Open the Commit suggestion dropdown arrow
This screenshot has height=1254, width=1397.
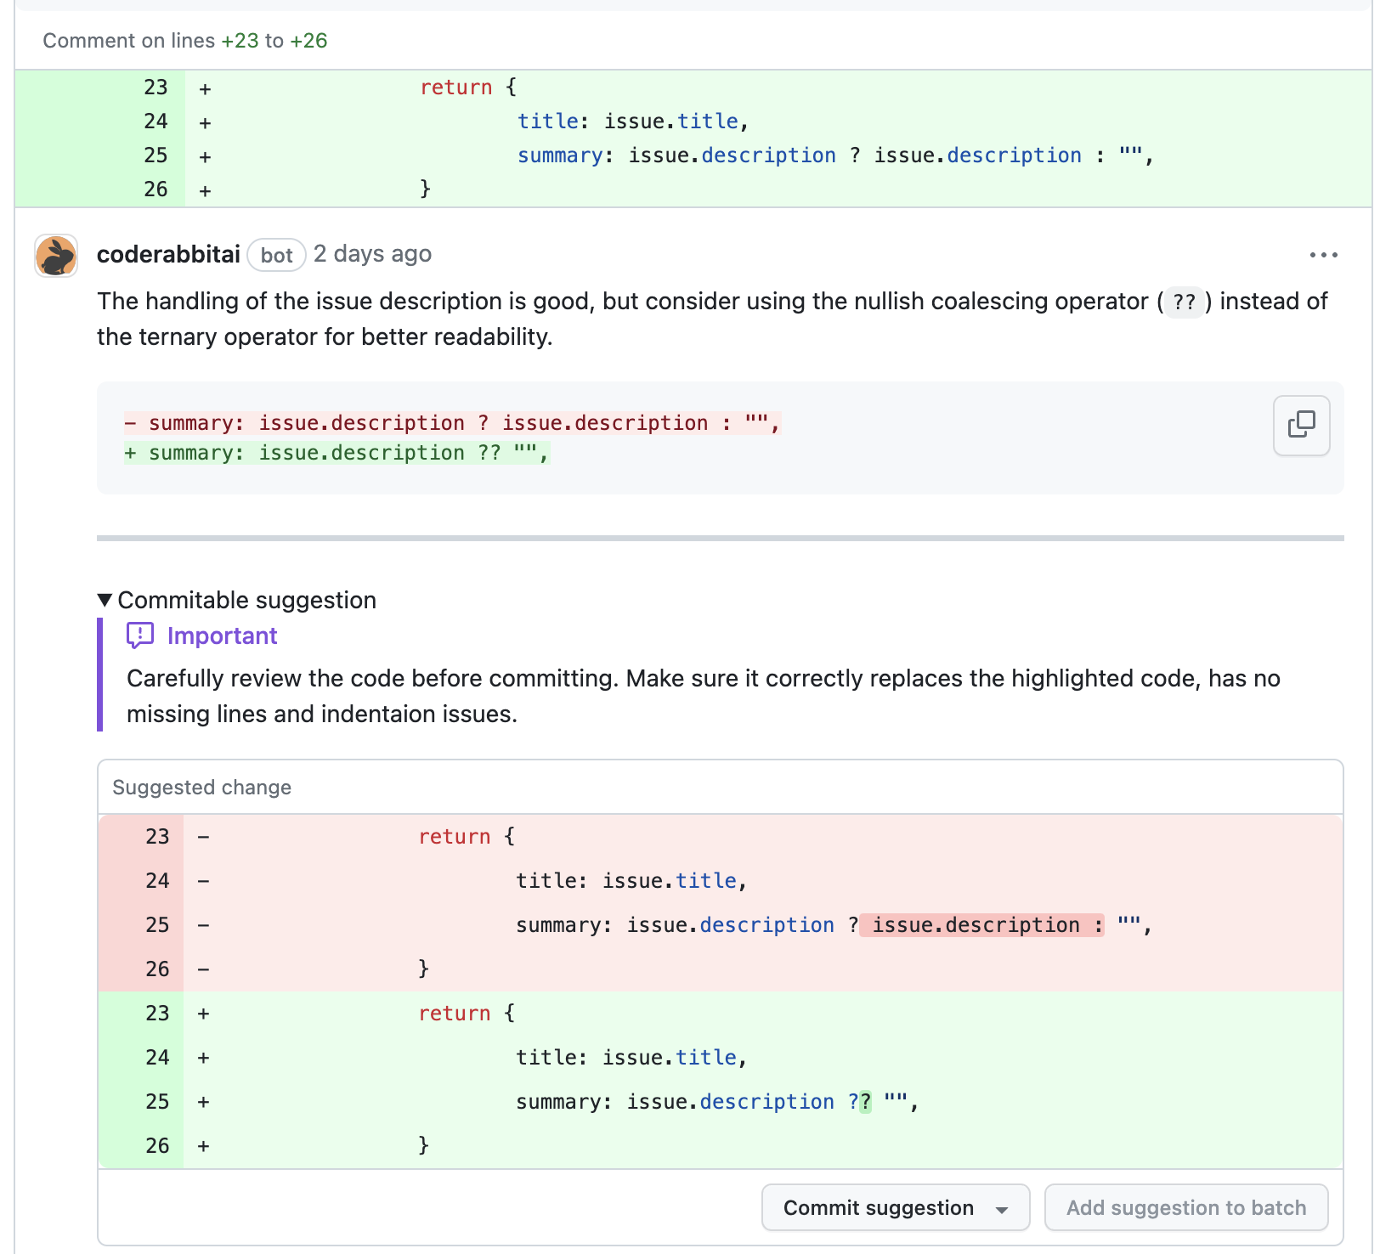pos(1003,1207)
